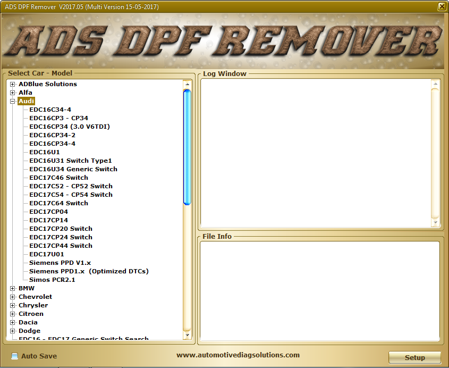Expand the Dacia tree node
Screen dimensions: 449x368
(x=12, y=322)
